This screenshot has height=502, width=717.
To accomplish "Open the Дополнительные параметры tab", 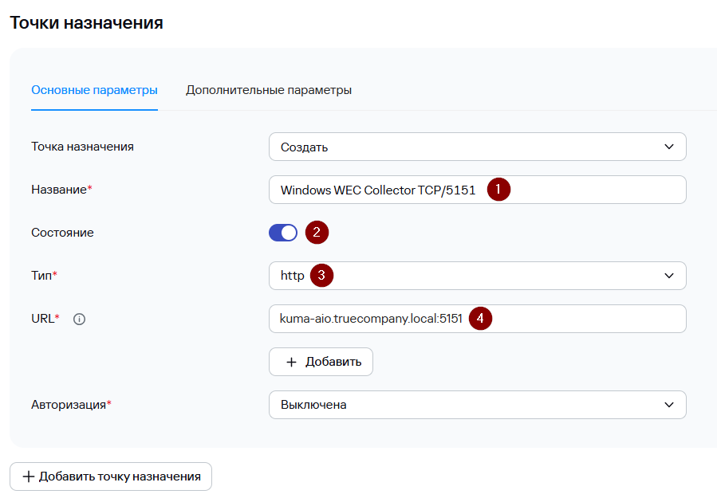I will click(x=269, y=90).
